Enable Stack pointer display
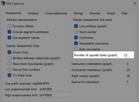139x102 pixels. tap(76, 32)
